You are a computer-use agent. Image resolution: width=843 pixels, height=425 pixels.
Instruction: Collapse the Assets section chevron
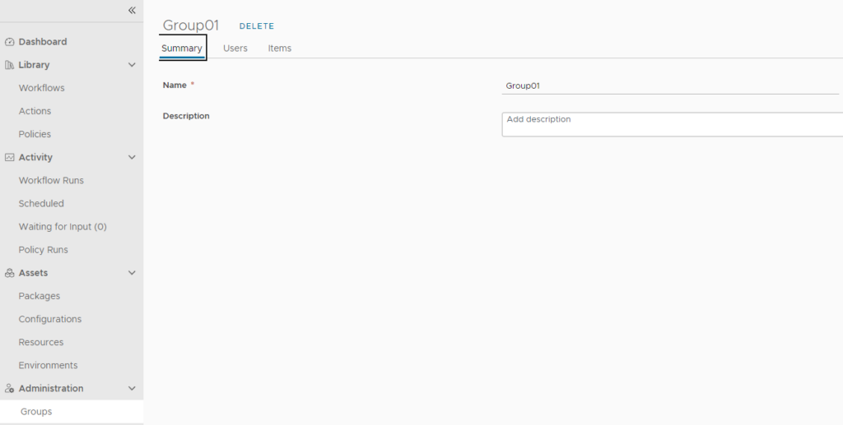132,273
